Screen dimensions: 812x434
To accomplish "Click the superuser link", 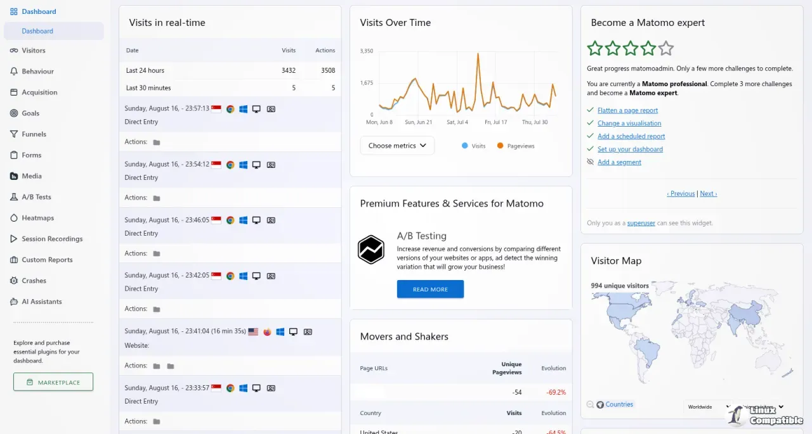I will pyautogui.click(x=641, y=223).
